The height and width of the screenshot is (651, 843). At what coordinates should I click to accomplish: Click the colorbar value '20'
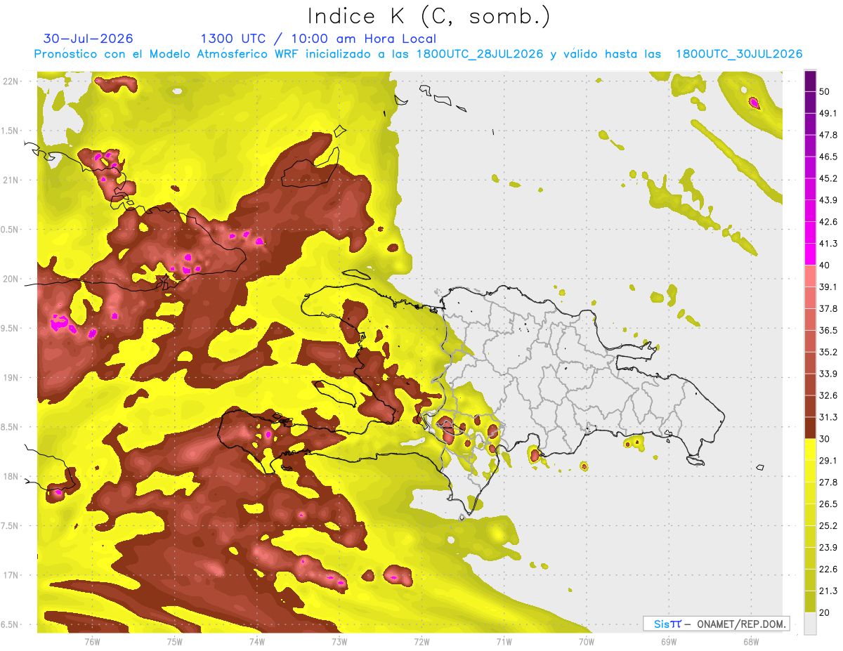(x=825, y=613)
